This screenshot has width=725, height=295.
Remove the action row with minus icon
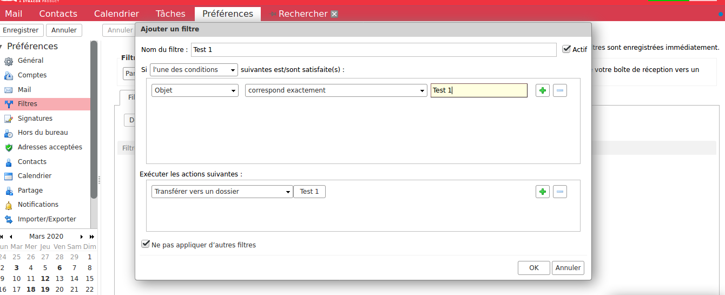(560, 192)
